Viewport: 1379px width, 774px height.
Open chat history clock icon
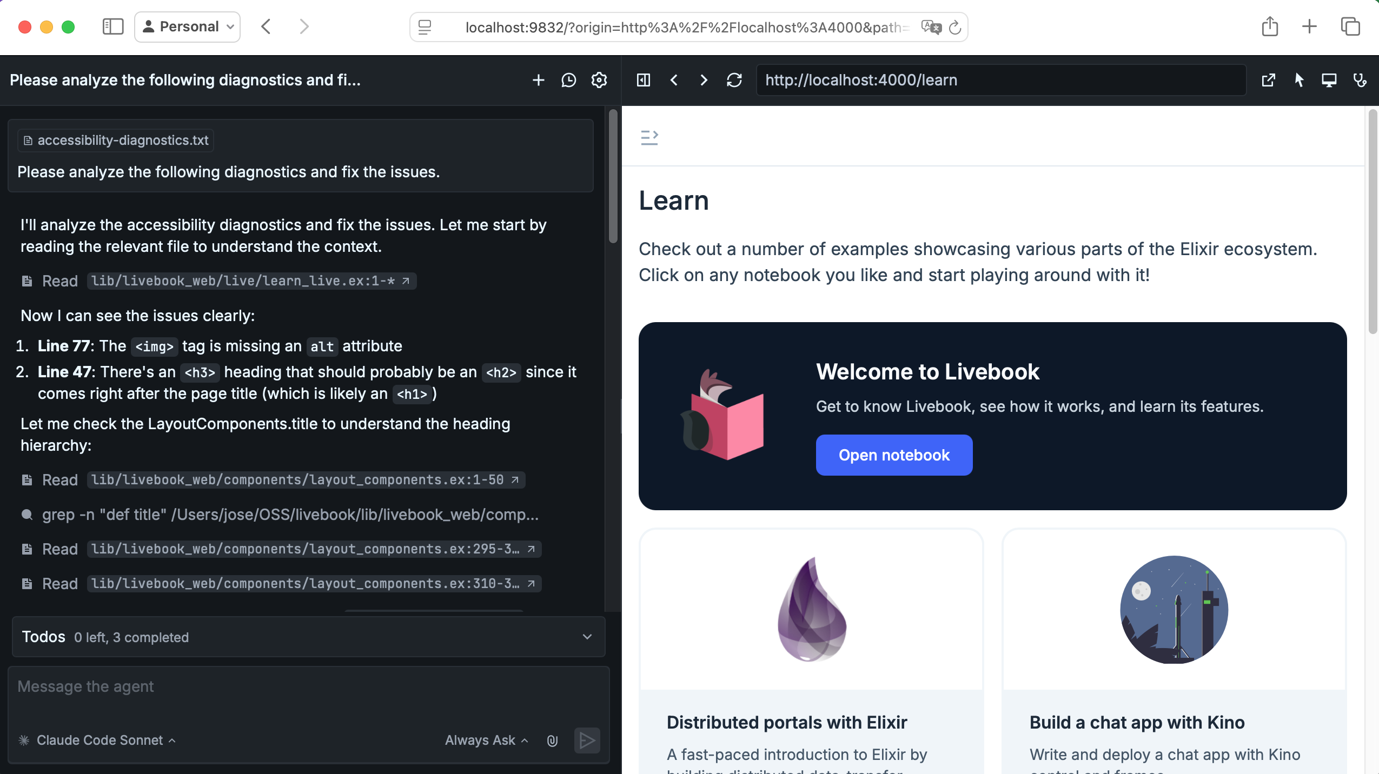pos(568,80)
